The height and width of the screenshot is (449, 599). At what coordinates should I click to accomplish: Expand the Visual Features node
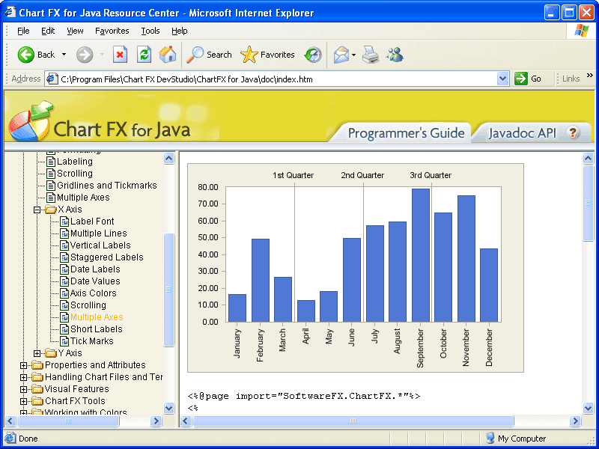(24, 389)
